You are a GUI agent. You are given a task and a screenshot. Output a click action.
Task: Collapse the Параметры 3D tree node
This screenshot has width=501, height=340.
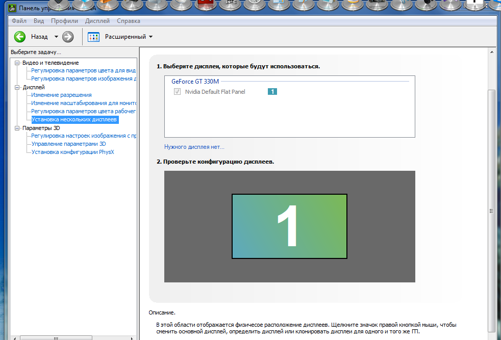(17, 128)
